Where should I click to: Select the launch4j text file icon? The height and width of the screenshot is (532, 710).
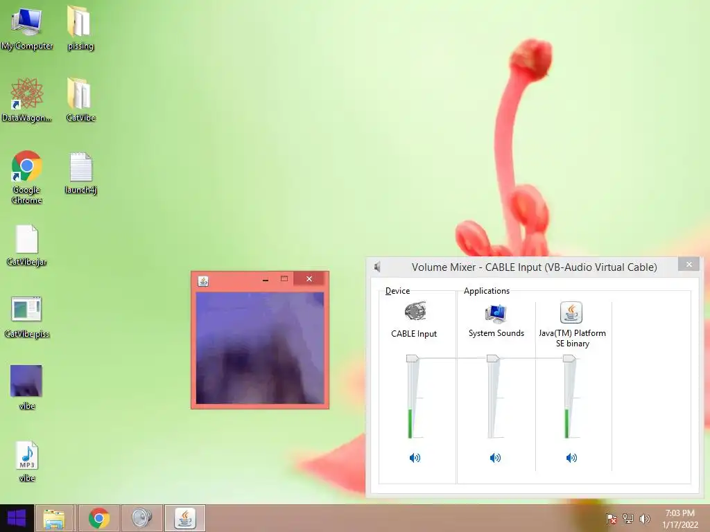point(80,172)
